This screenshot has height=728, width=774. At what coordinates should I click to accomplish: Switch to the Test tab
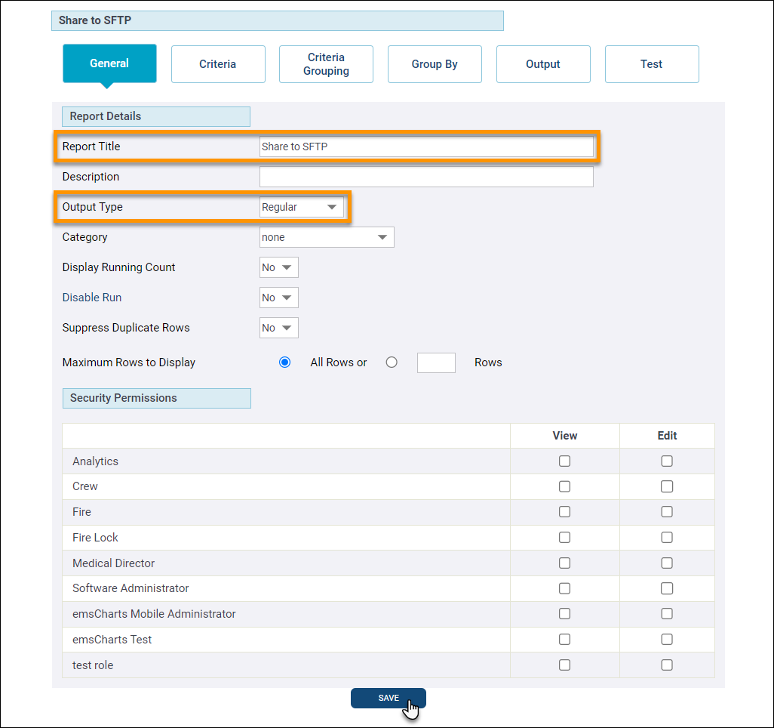652,64
